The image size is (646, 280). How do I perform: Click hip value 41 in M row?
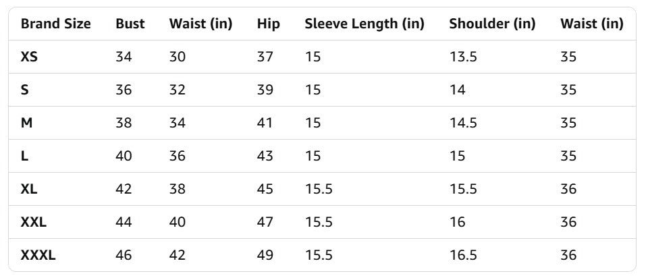coord(265,123)
